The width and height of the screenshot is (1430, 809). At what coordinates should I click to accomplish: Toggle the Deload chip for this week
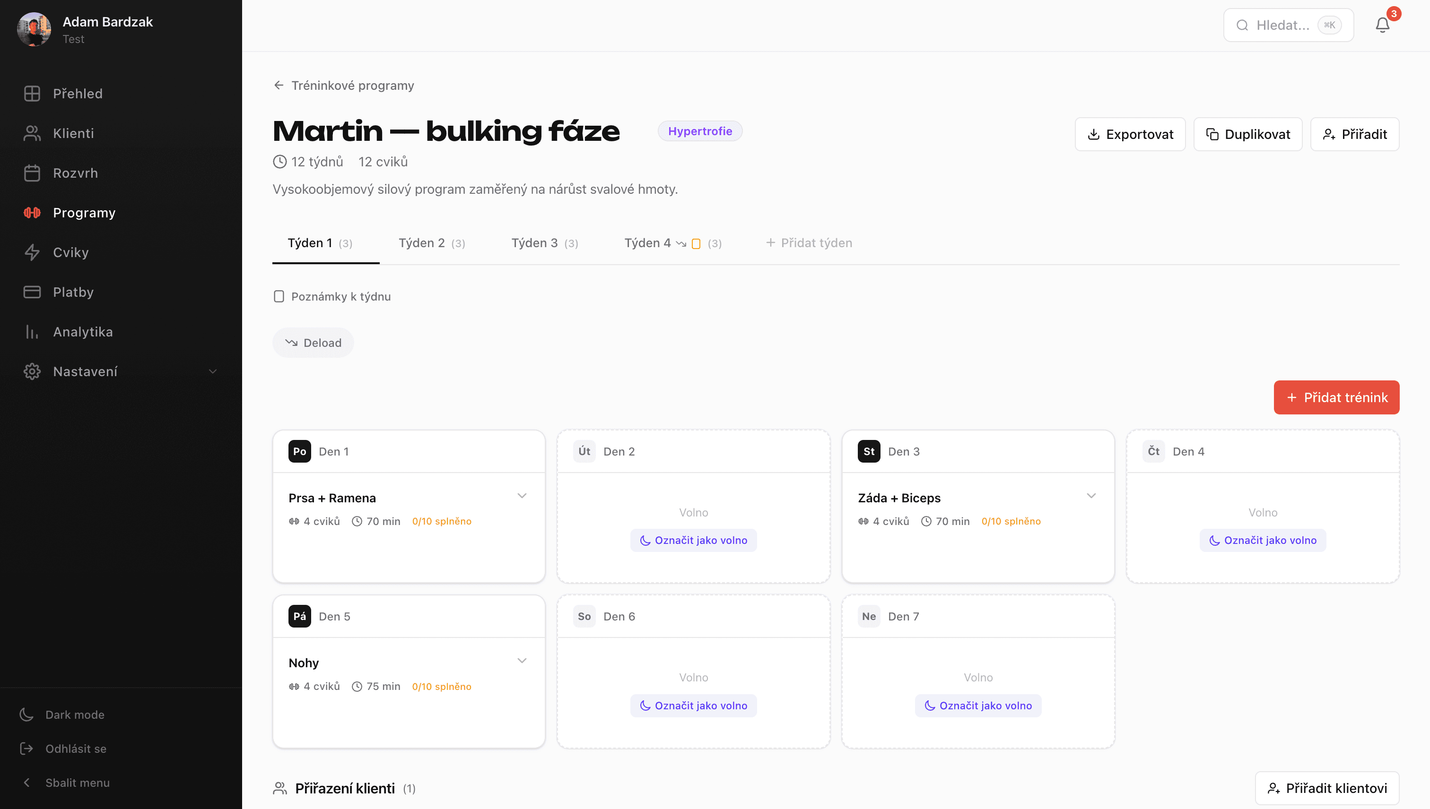pos(313,343)
